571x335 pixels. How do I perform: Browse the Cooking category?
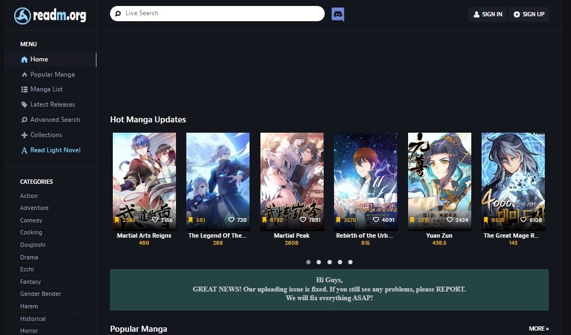[31, 232]
